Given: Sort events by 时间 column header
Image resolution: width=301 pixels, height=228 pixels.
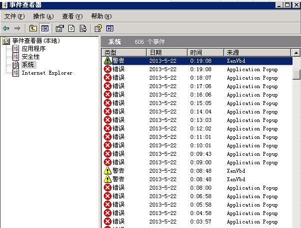Looking at the screenshot, I should point(205,52).
